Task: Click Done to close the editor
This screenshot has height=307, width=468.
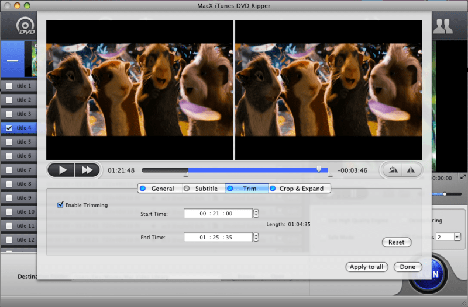Action: pyautogui.click(x=407, y=267)
